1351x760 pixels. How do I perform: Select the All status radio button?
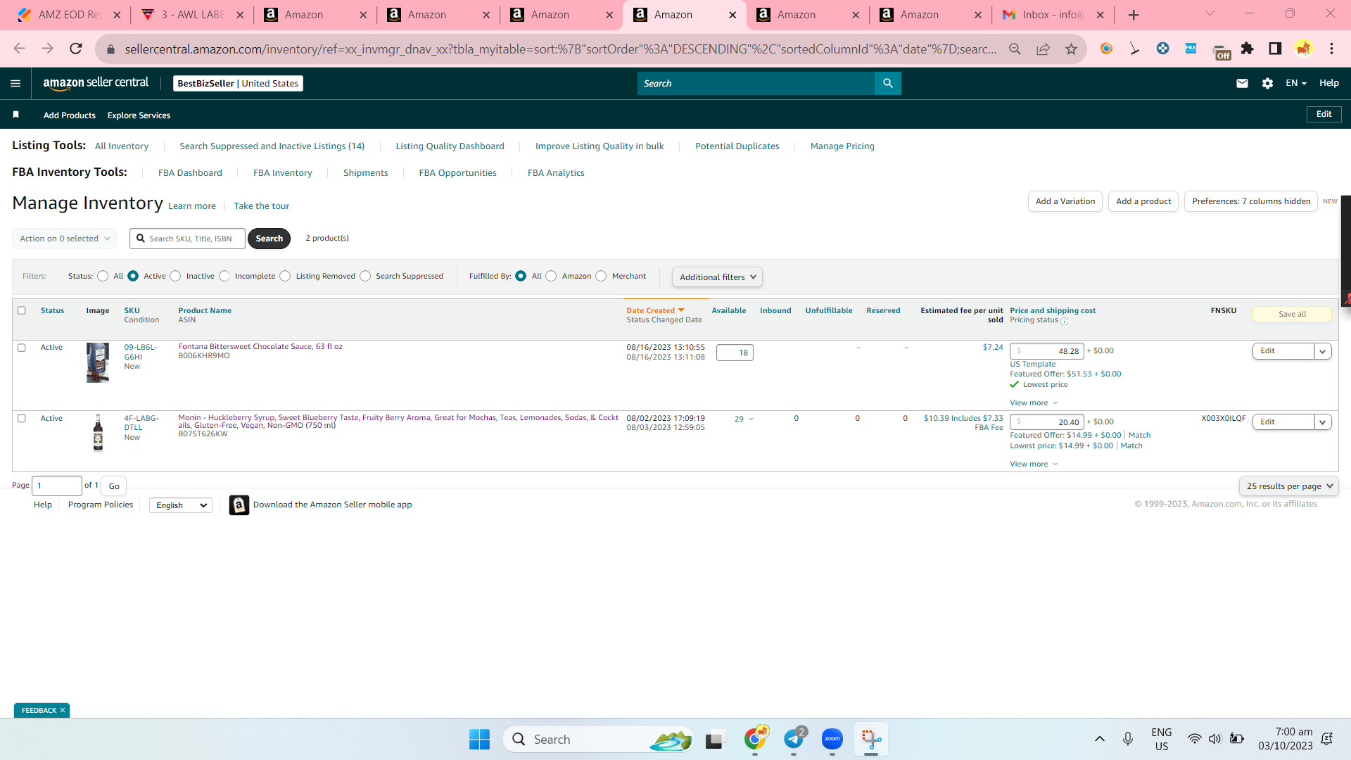click(x=103, y=276)
